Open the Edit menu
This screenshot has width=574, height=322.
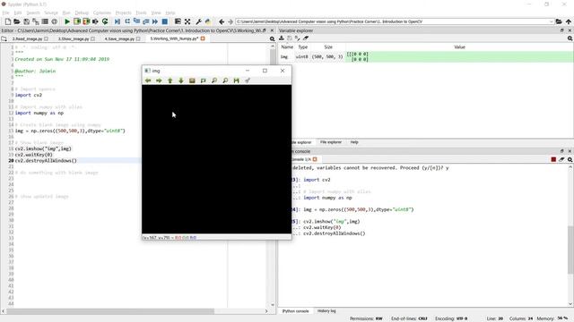18,13
